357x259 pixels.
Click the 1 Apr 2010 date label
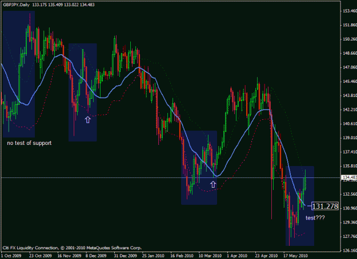(x=237, y=256)
